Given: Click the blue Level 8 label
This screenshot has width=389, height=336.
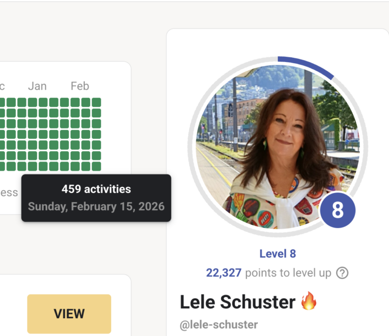Looking at the screenshot, I should tap(278, 254).
